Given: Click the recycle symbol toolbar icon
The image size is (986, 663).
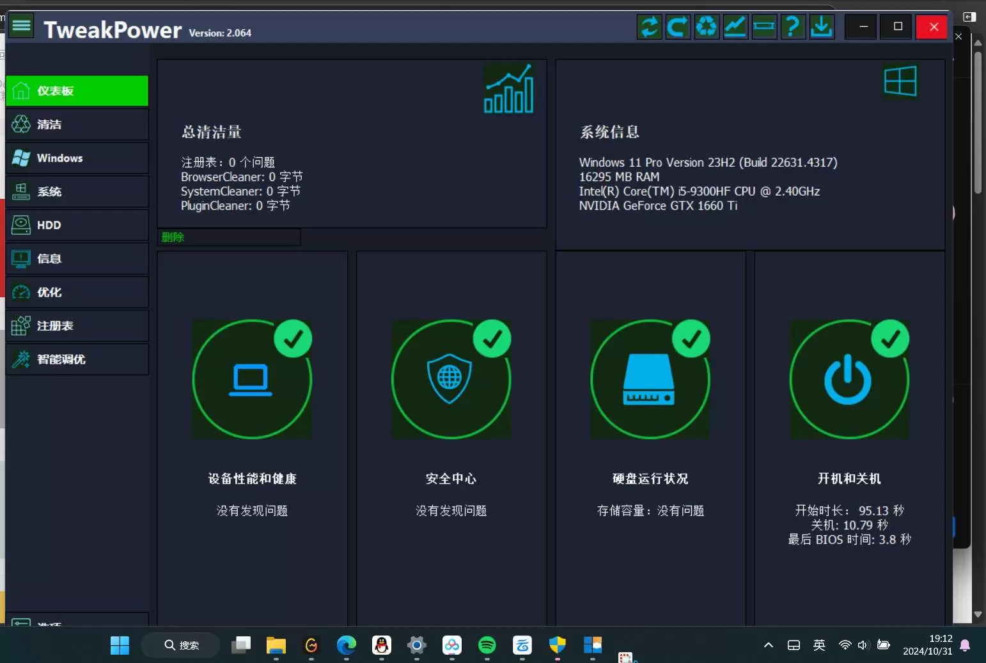Looking at the screenshot, I should pyautogui.click(x=707, y=27).
